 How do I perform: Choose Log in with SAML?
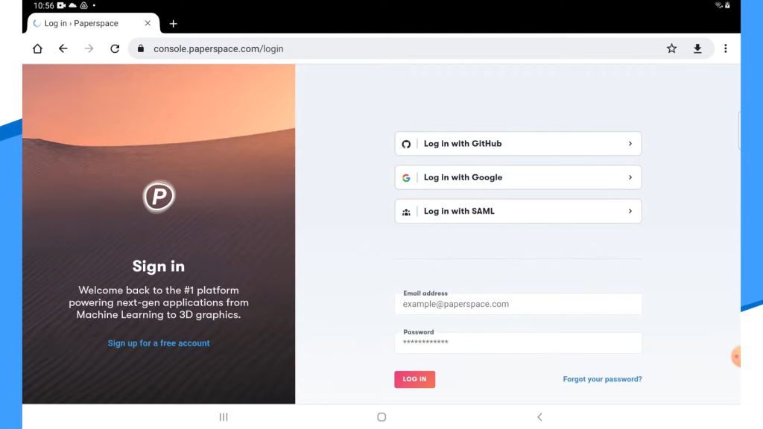coord(519,211)
